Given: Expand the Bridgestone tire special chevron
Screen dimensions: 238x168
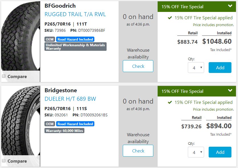Looking at the screenshot, I should pos(230,91).
